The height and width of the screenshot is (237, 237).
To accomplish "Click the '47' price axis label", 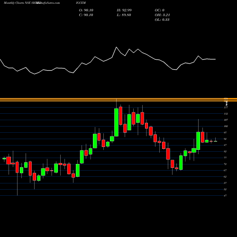I will [x=225, y=196].
